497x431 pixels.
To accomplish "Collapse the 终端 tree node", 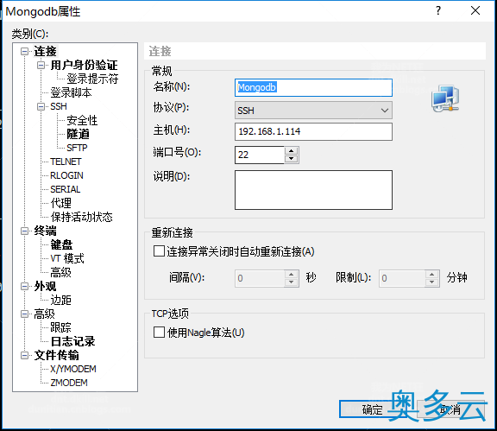I will pyautogui.click(x=24, y=231).
